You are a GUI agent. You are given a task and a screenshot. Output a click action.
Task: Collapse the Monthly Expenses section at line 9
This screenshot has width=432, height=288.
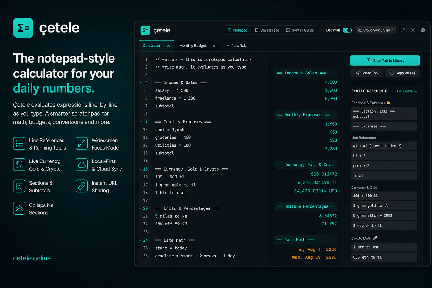pyautogui.click(x=141, y=122)
